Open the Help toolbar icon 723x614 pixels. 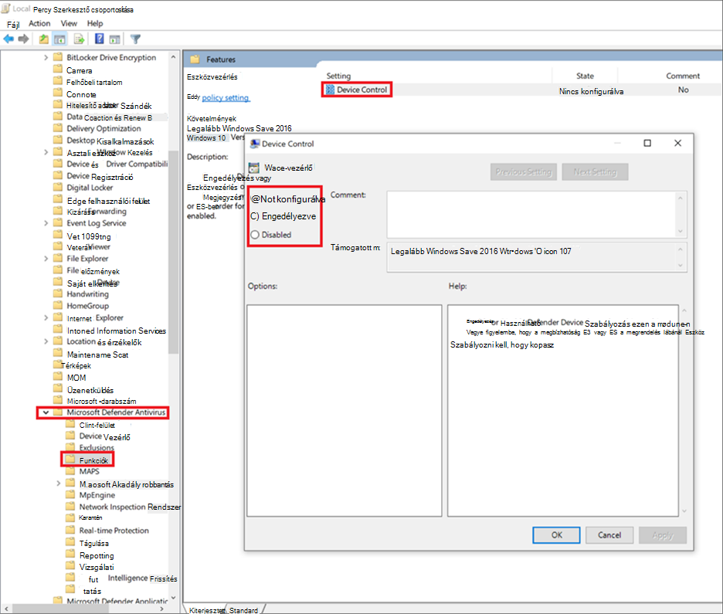(x=99, y=39)
